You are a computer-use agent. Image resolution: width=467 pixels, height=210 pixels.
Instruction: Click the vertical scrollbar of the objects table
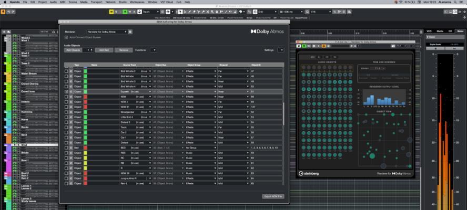[x=283, y=114]
